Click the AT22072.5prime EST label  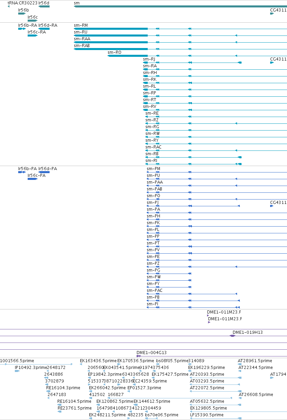[207, 388]
